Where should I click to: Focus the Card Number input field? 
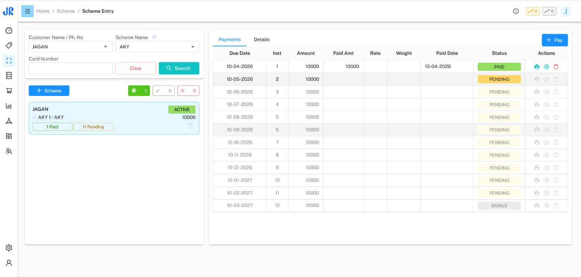(x=70, y=68)
